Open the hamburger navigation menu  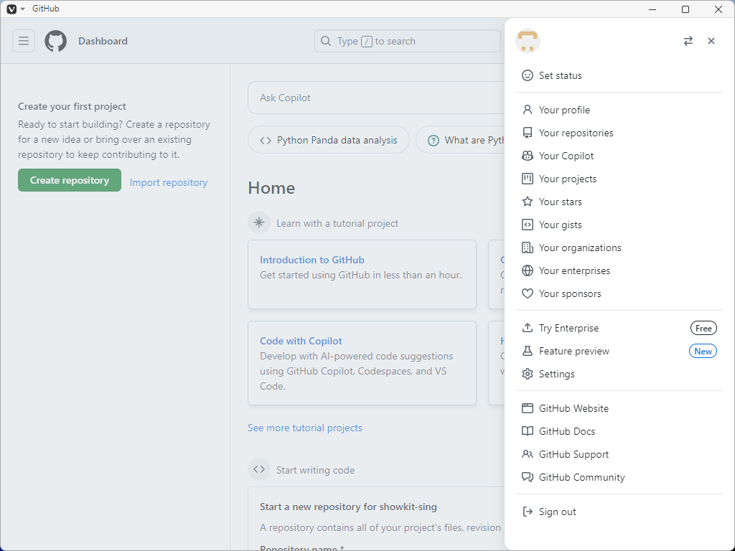24,41
